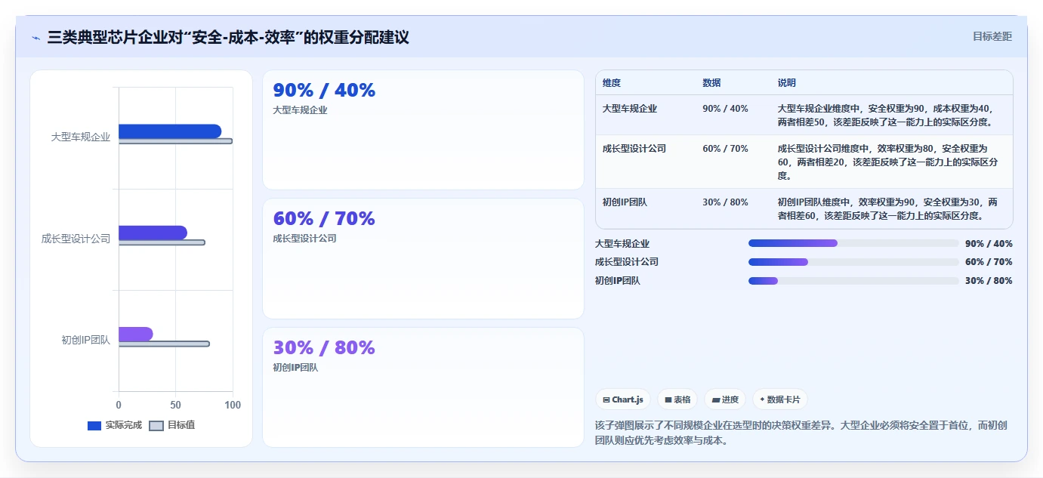The image size is (1043, 478).
Task: Click the large 90% / 40% card value
Action: point(324,91)
